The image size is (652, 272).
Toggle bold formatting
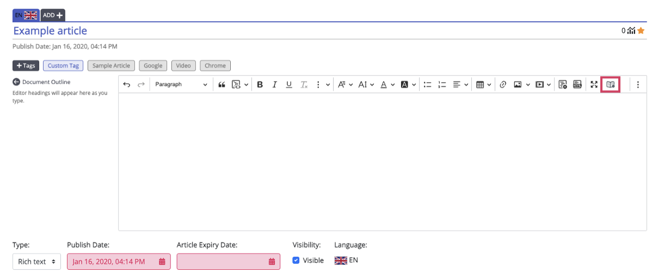click(260, 85)
